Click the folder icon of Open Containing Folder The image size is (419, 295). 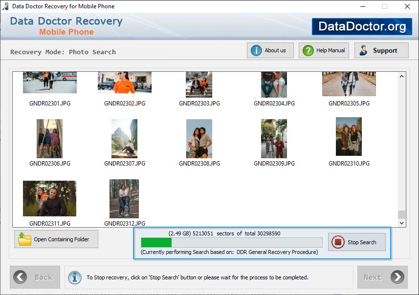pyautogui.click(x=24, y=239)
